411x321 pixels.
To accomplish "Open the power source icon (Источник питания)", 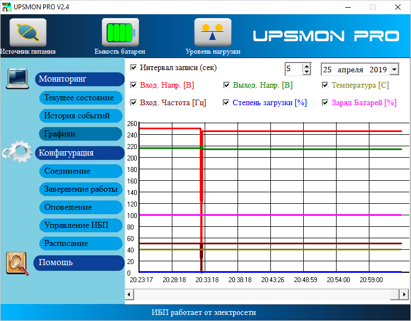I will (x=28, y=32).
